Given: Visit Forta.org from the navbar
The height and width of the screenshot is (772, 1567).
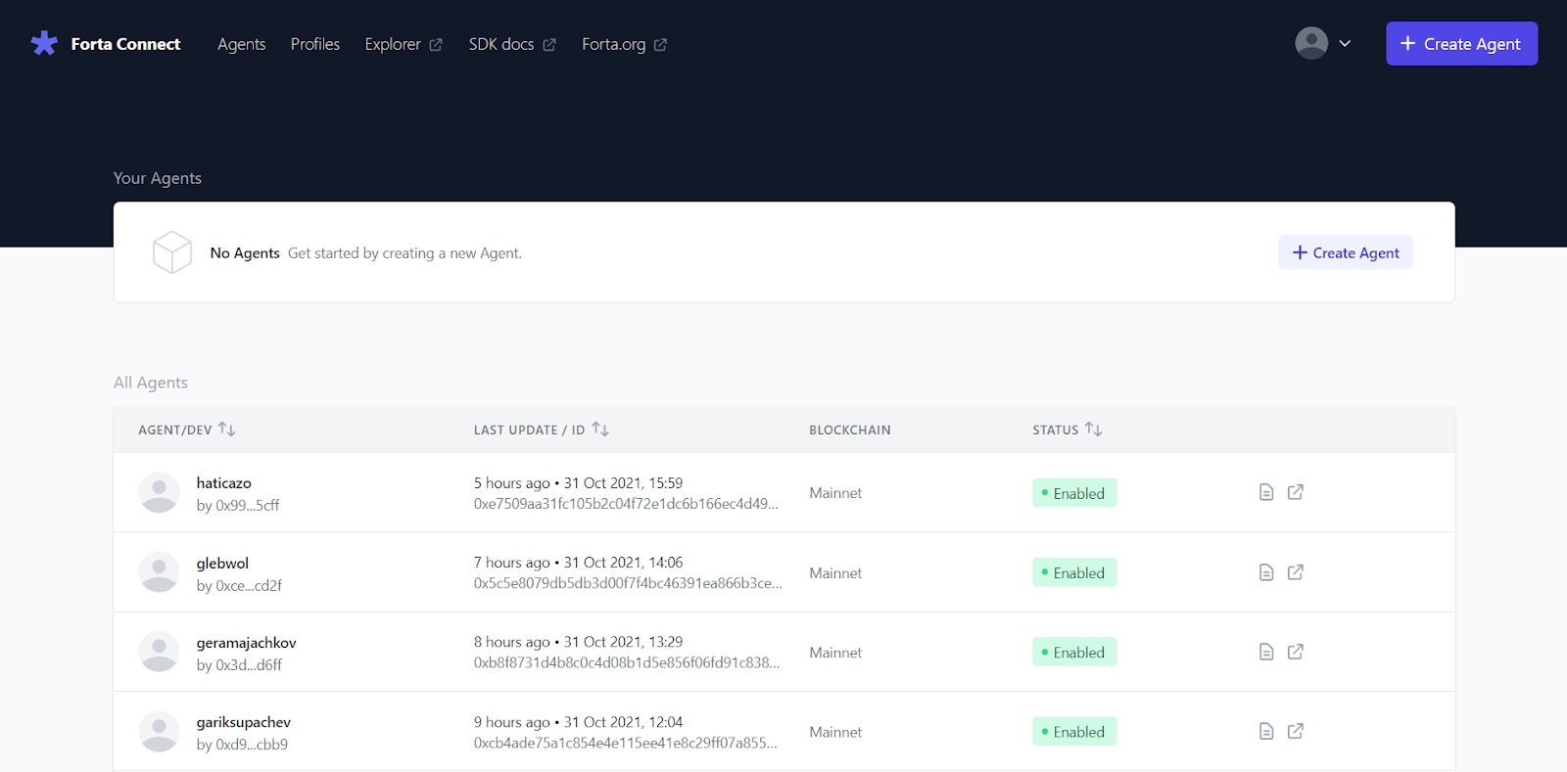Looking at the screenshot, I should click(624, 44).
